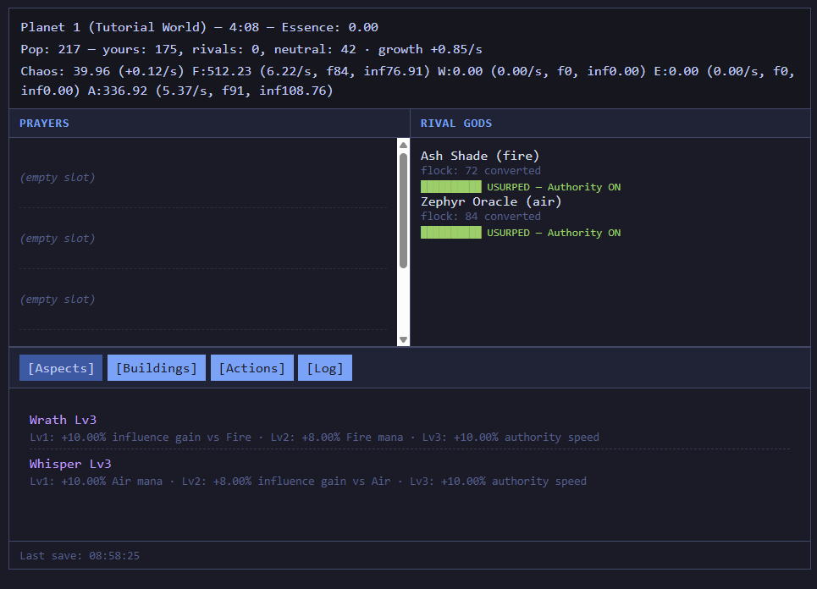This screenshot has width=817, height=589.
Task: Select the Whisper Lv3 aspect
Action: (x=70, y=464)
